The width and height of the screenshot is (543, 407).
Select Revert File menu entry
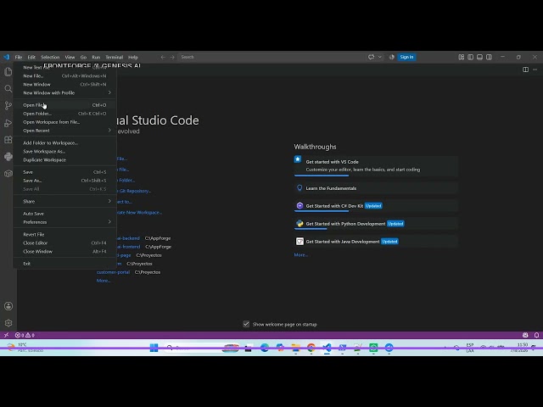pos(64,234)
